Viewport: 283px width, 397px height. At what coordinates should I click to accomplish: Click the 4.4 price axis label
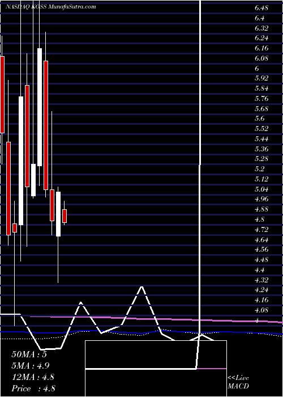tap(260, 269)
